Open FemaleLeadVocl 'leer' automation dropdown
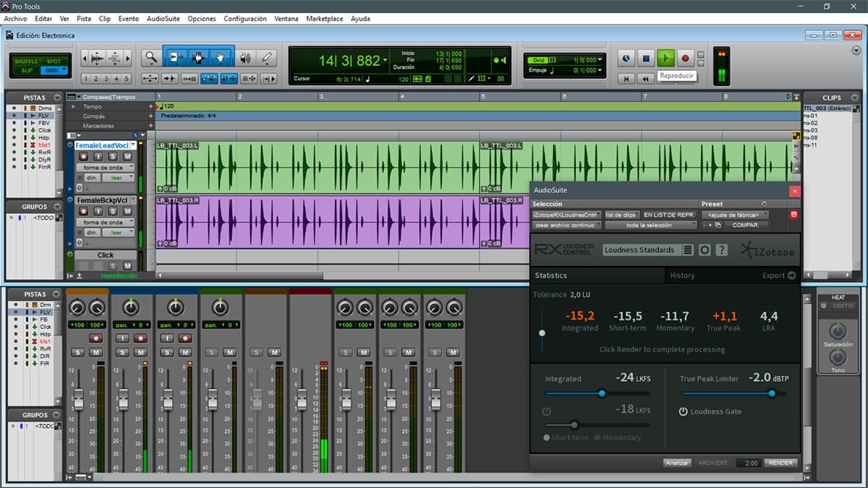Screen dimensions: 868x488 tap(119, 178)
